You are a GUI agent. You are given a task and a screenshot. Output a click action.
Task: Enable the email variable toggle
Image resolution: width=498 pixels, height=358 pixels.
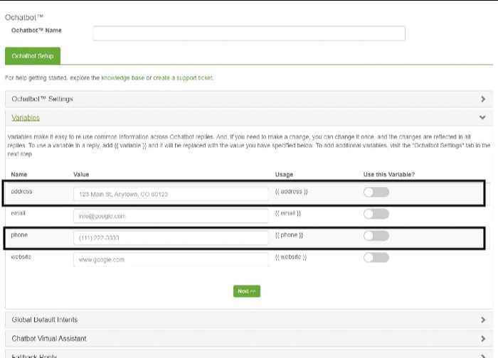tap(376, 214)
